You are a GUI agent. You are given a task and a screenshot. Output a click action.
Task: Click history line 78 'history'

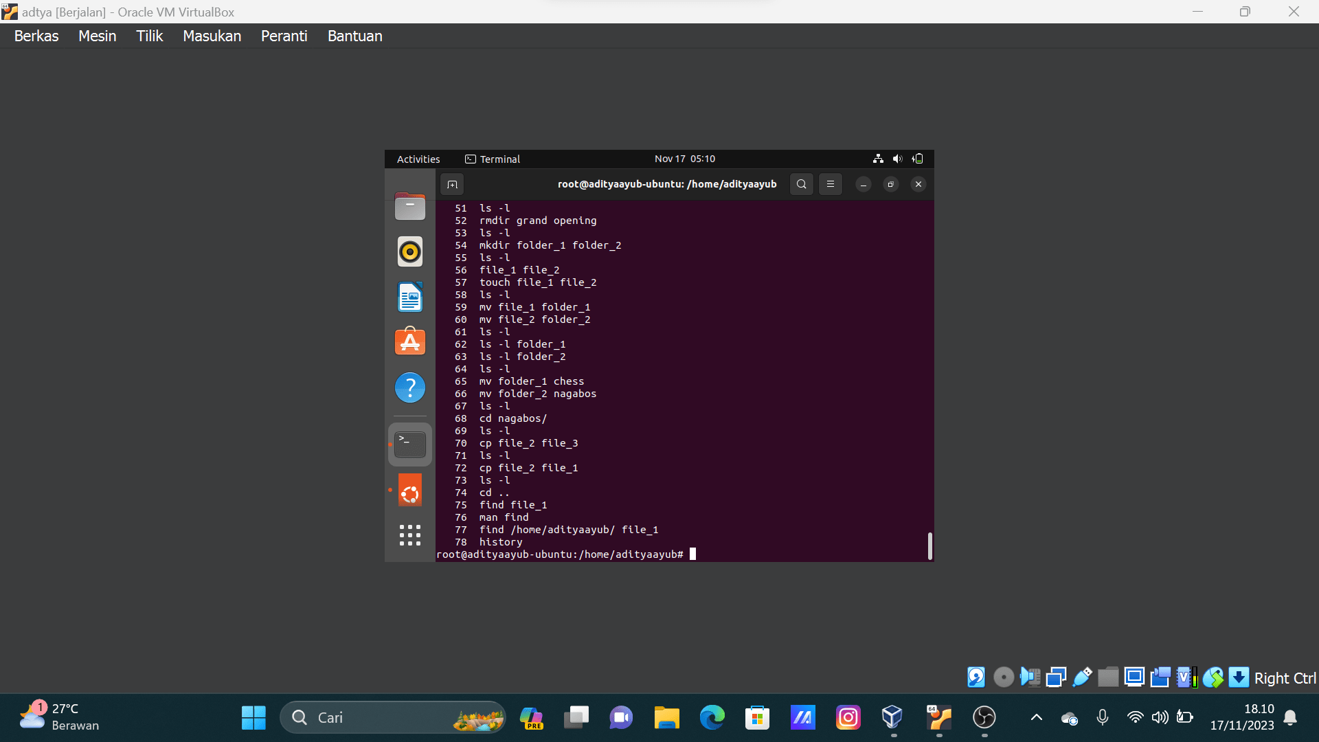[501, 542]
